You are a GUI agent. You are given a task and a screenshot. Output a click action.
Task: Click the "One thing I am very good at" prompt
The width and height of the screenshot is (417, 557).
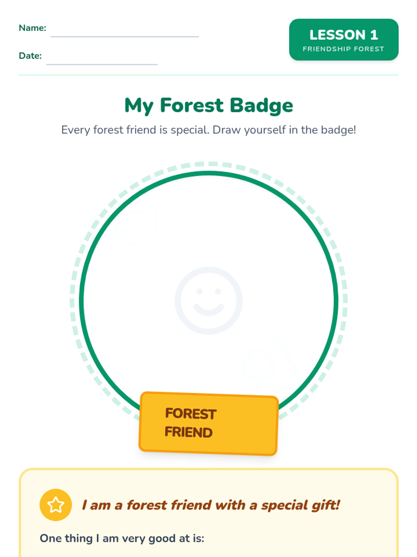tap(122, 538)
